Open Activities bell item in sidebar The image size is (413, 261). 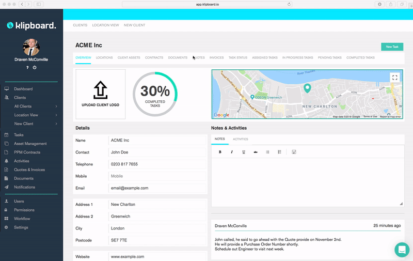pos(21,161)
